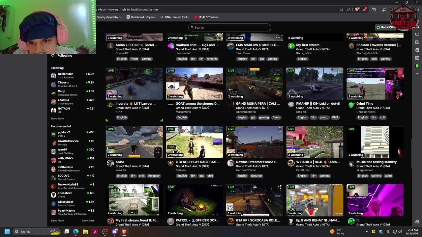Click MasalMann streamer name

point(183,112)
